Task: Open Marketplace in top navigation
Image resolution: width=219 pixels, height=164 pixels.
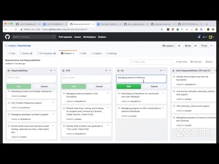Action: click(x=89, y=37)
